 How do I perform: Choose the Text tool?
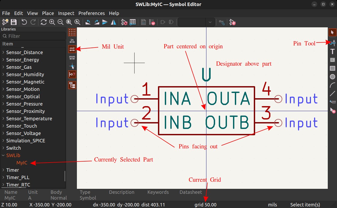pyautogui.click(x=332, y=51)
